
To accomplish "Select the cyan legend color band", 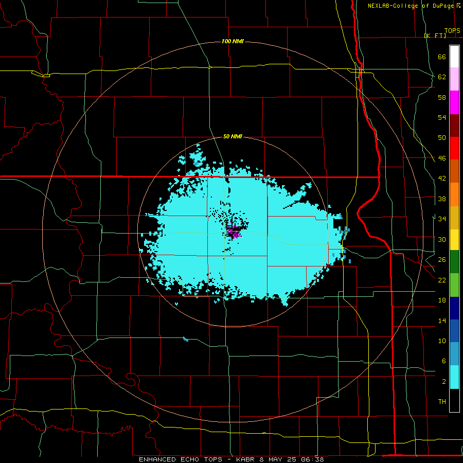I will pyautogui.click(x=454, y=377).
